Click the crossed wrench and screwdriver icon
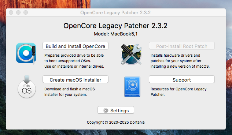The width and height of the screenshot is (232, 135). tap(131, 54)
